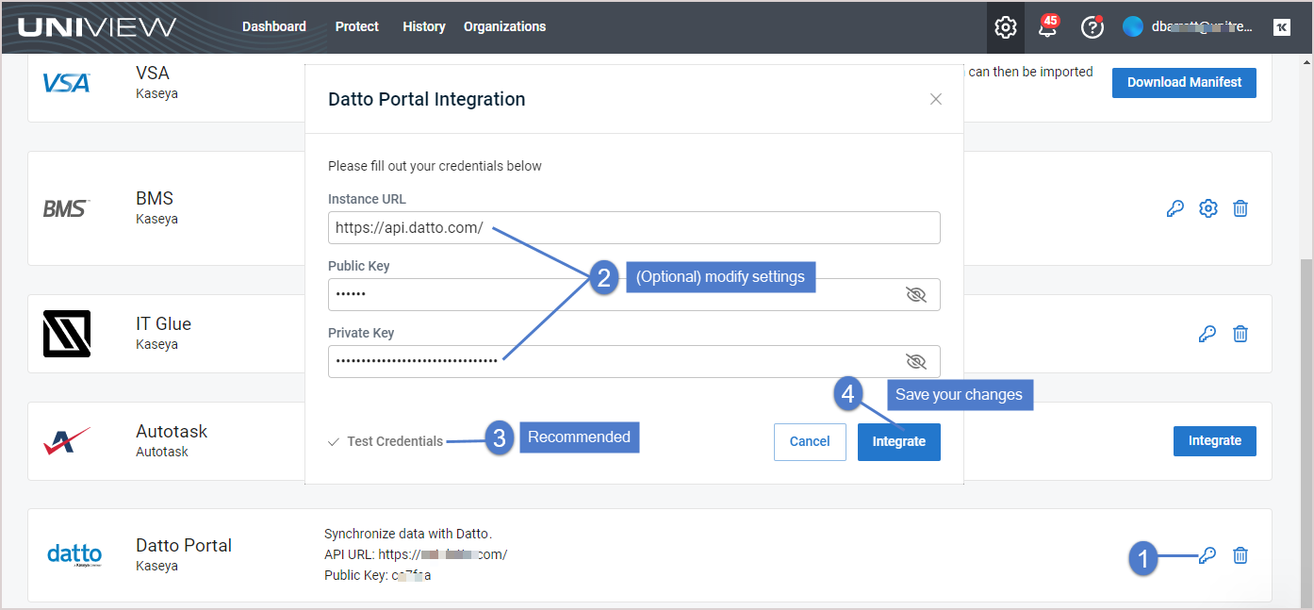
Task: Delete the BMS integration using the trash icon
Action: coord(1240,208)
